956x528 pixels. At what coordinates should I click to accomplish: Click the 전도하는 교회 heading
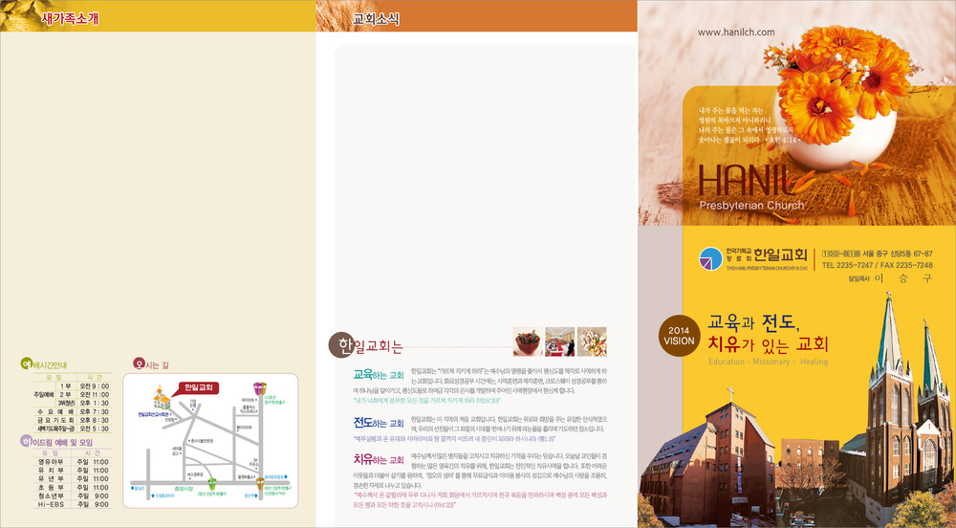tap(379, 423)
